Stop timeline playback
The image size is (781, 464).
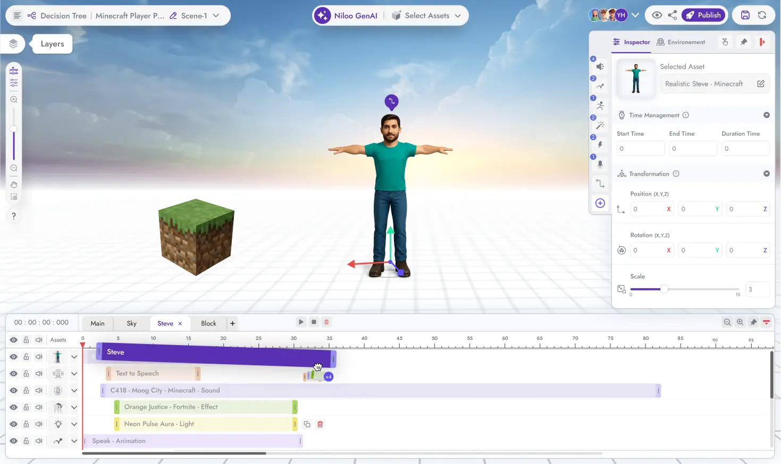click(314, 322)
